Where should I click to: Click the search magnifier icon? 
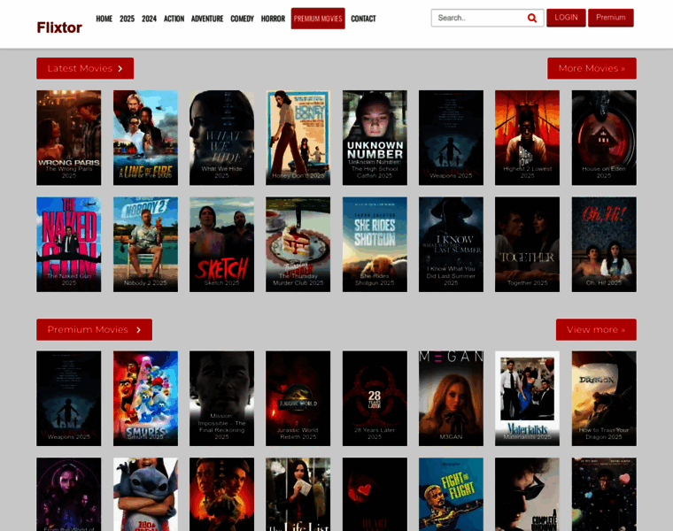(x=532, y=18)
